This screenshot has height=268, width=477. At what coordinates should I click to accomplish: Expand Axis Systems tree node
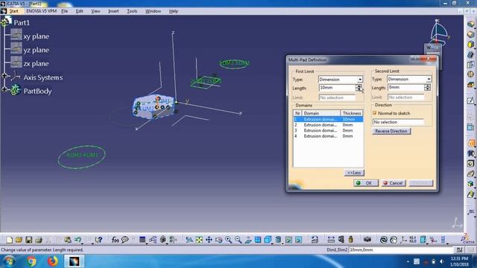(4, 76)
